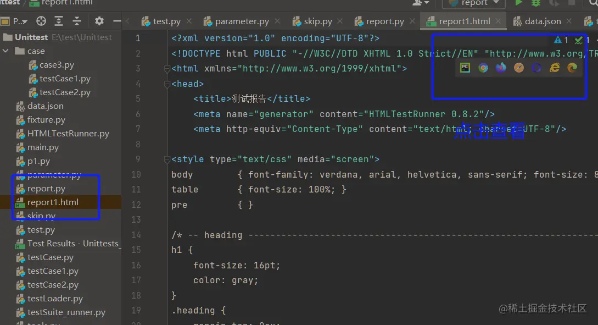Screen dimensions: 598x325
Task: Click Select Opened File crosshair icon
Action: (41, 21)
